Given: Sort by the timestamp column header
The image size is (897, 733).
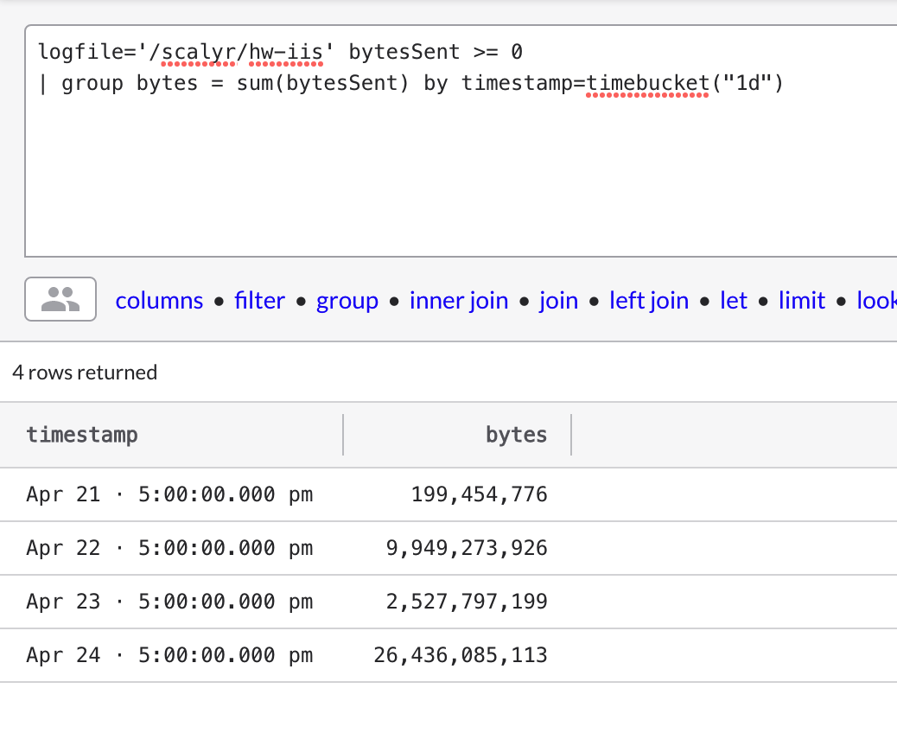Looking at the screenshot, I should point(82,435).
